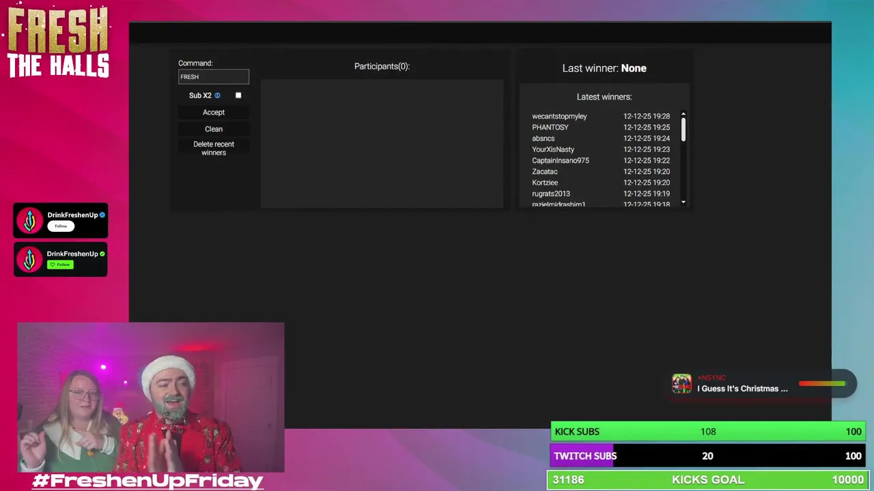
Task: Click the webcam video feed thumbnail
Action: (151, 398)
